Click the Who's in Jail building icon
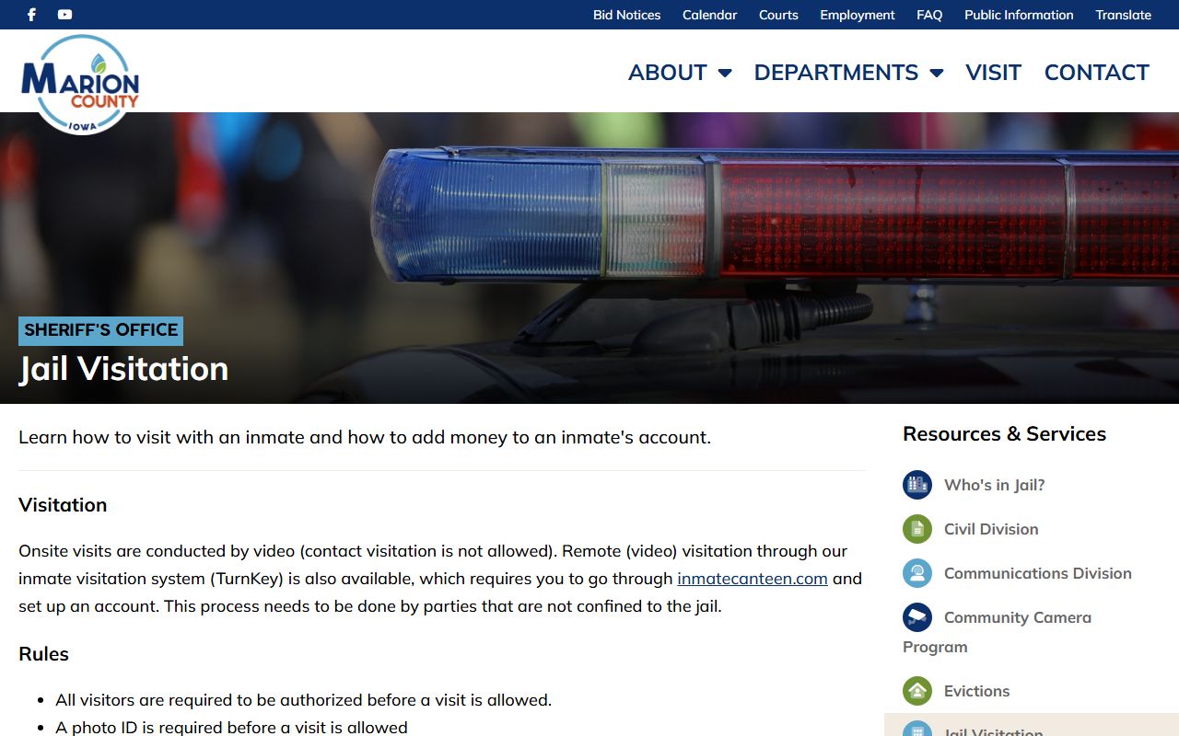The width and height of the screenshot is (1179, 736). [x=917, y=485]
